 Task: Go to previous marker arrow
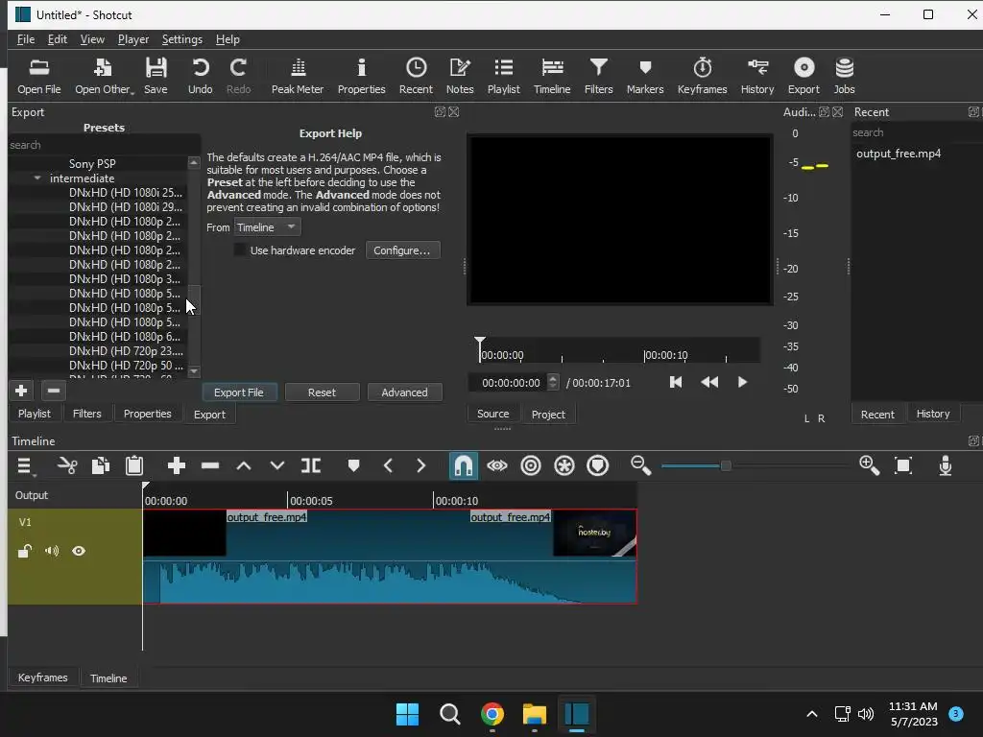(388, 465)
